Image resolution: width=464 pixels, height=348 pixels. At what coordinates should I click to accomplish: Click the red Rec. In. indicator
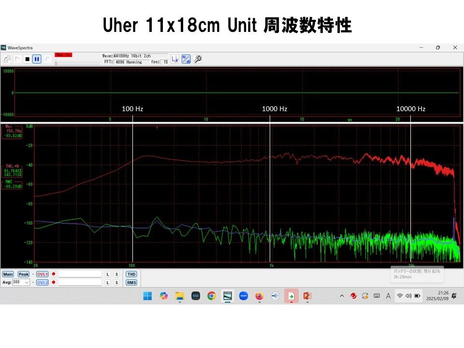click(x=63, y=55)
